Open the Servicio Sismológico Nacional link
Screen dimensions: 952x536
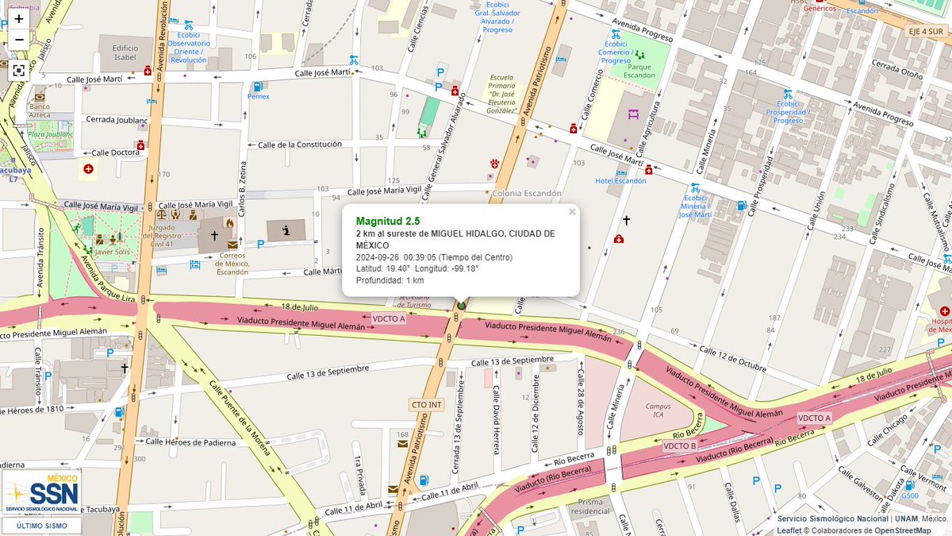tap(832, 519)
